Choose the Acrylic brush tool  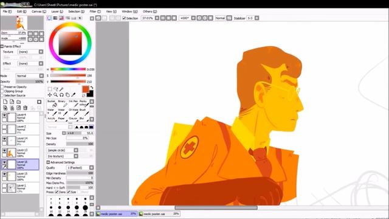[x=52, y=119]
